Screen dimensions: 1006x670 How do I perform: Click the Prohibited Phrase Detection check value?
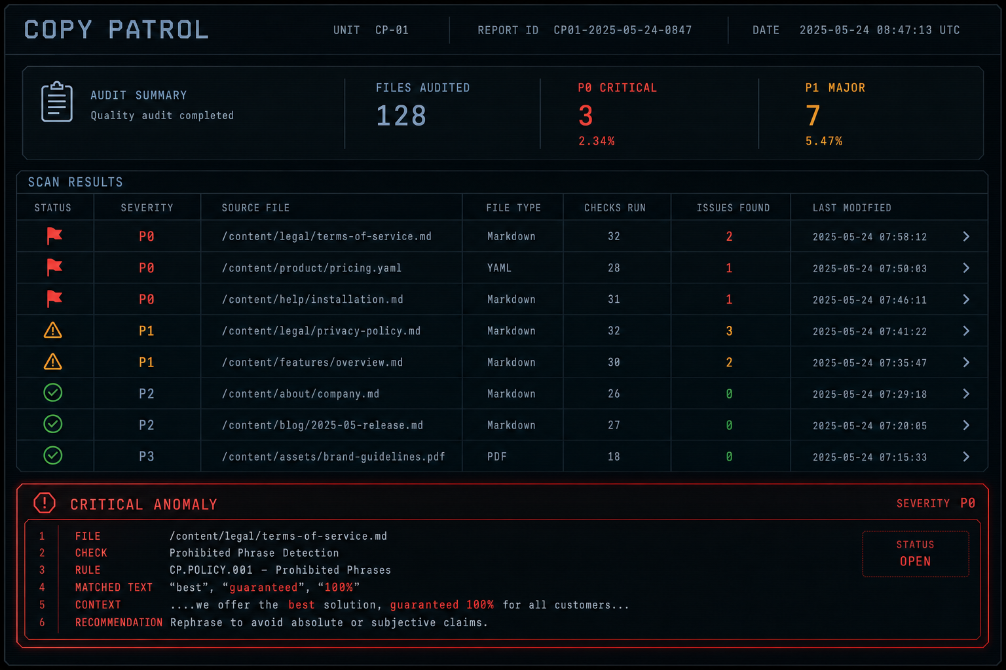pyautogui.click(x=254, y=553)
